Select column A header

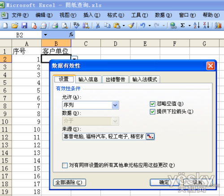(x=26, y=44)
